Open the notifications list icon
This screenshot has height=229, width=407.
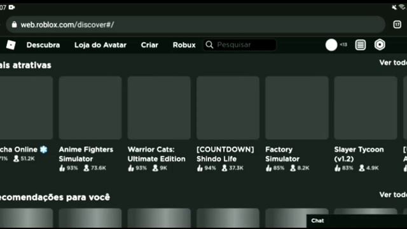tap(361, 45)
